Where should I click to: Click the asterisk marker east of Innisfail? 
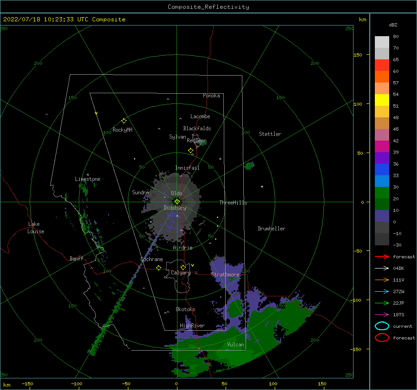(x=220, y=159)
